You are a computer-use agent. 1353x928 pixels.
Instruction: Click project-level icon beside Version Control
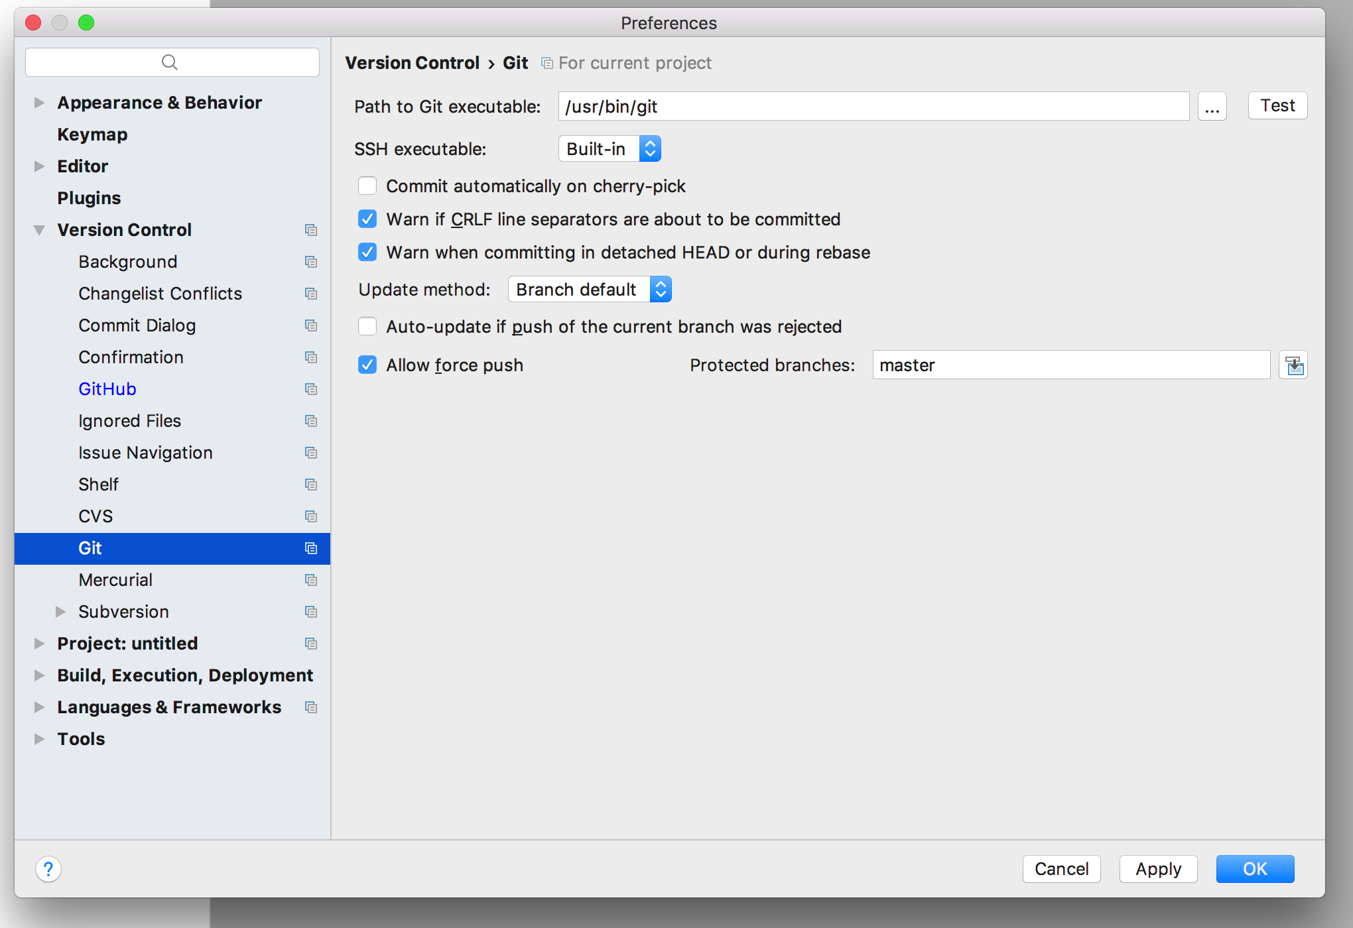310,230
